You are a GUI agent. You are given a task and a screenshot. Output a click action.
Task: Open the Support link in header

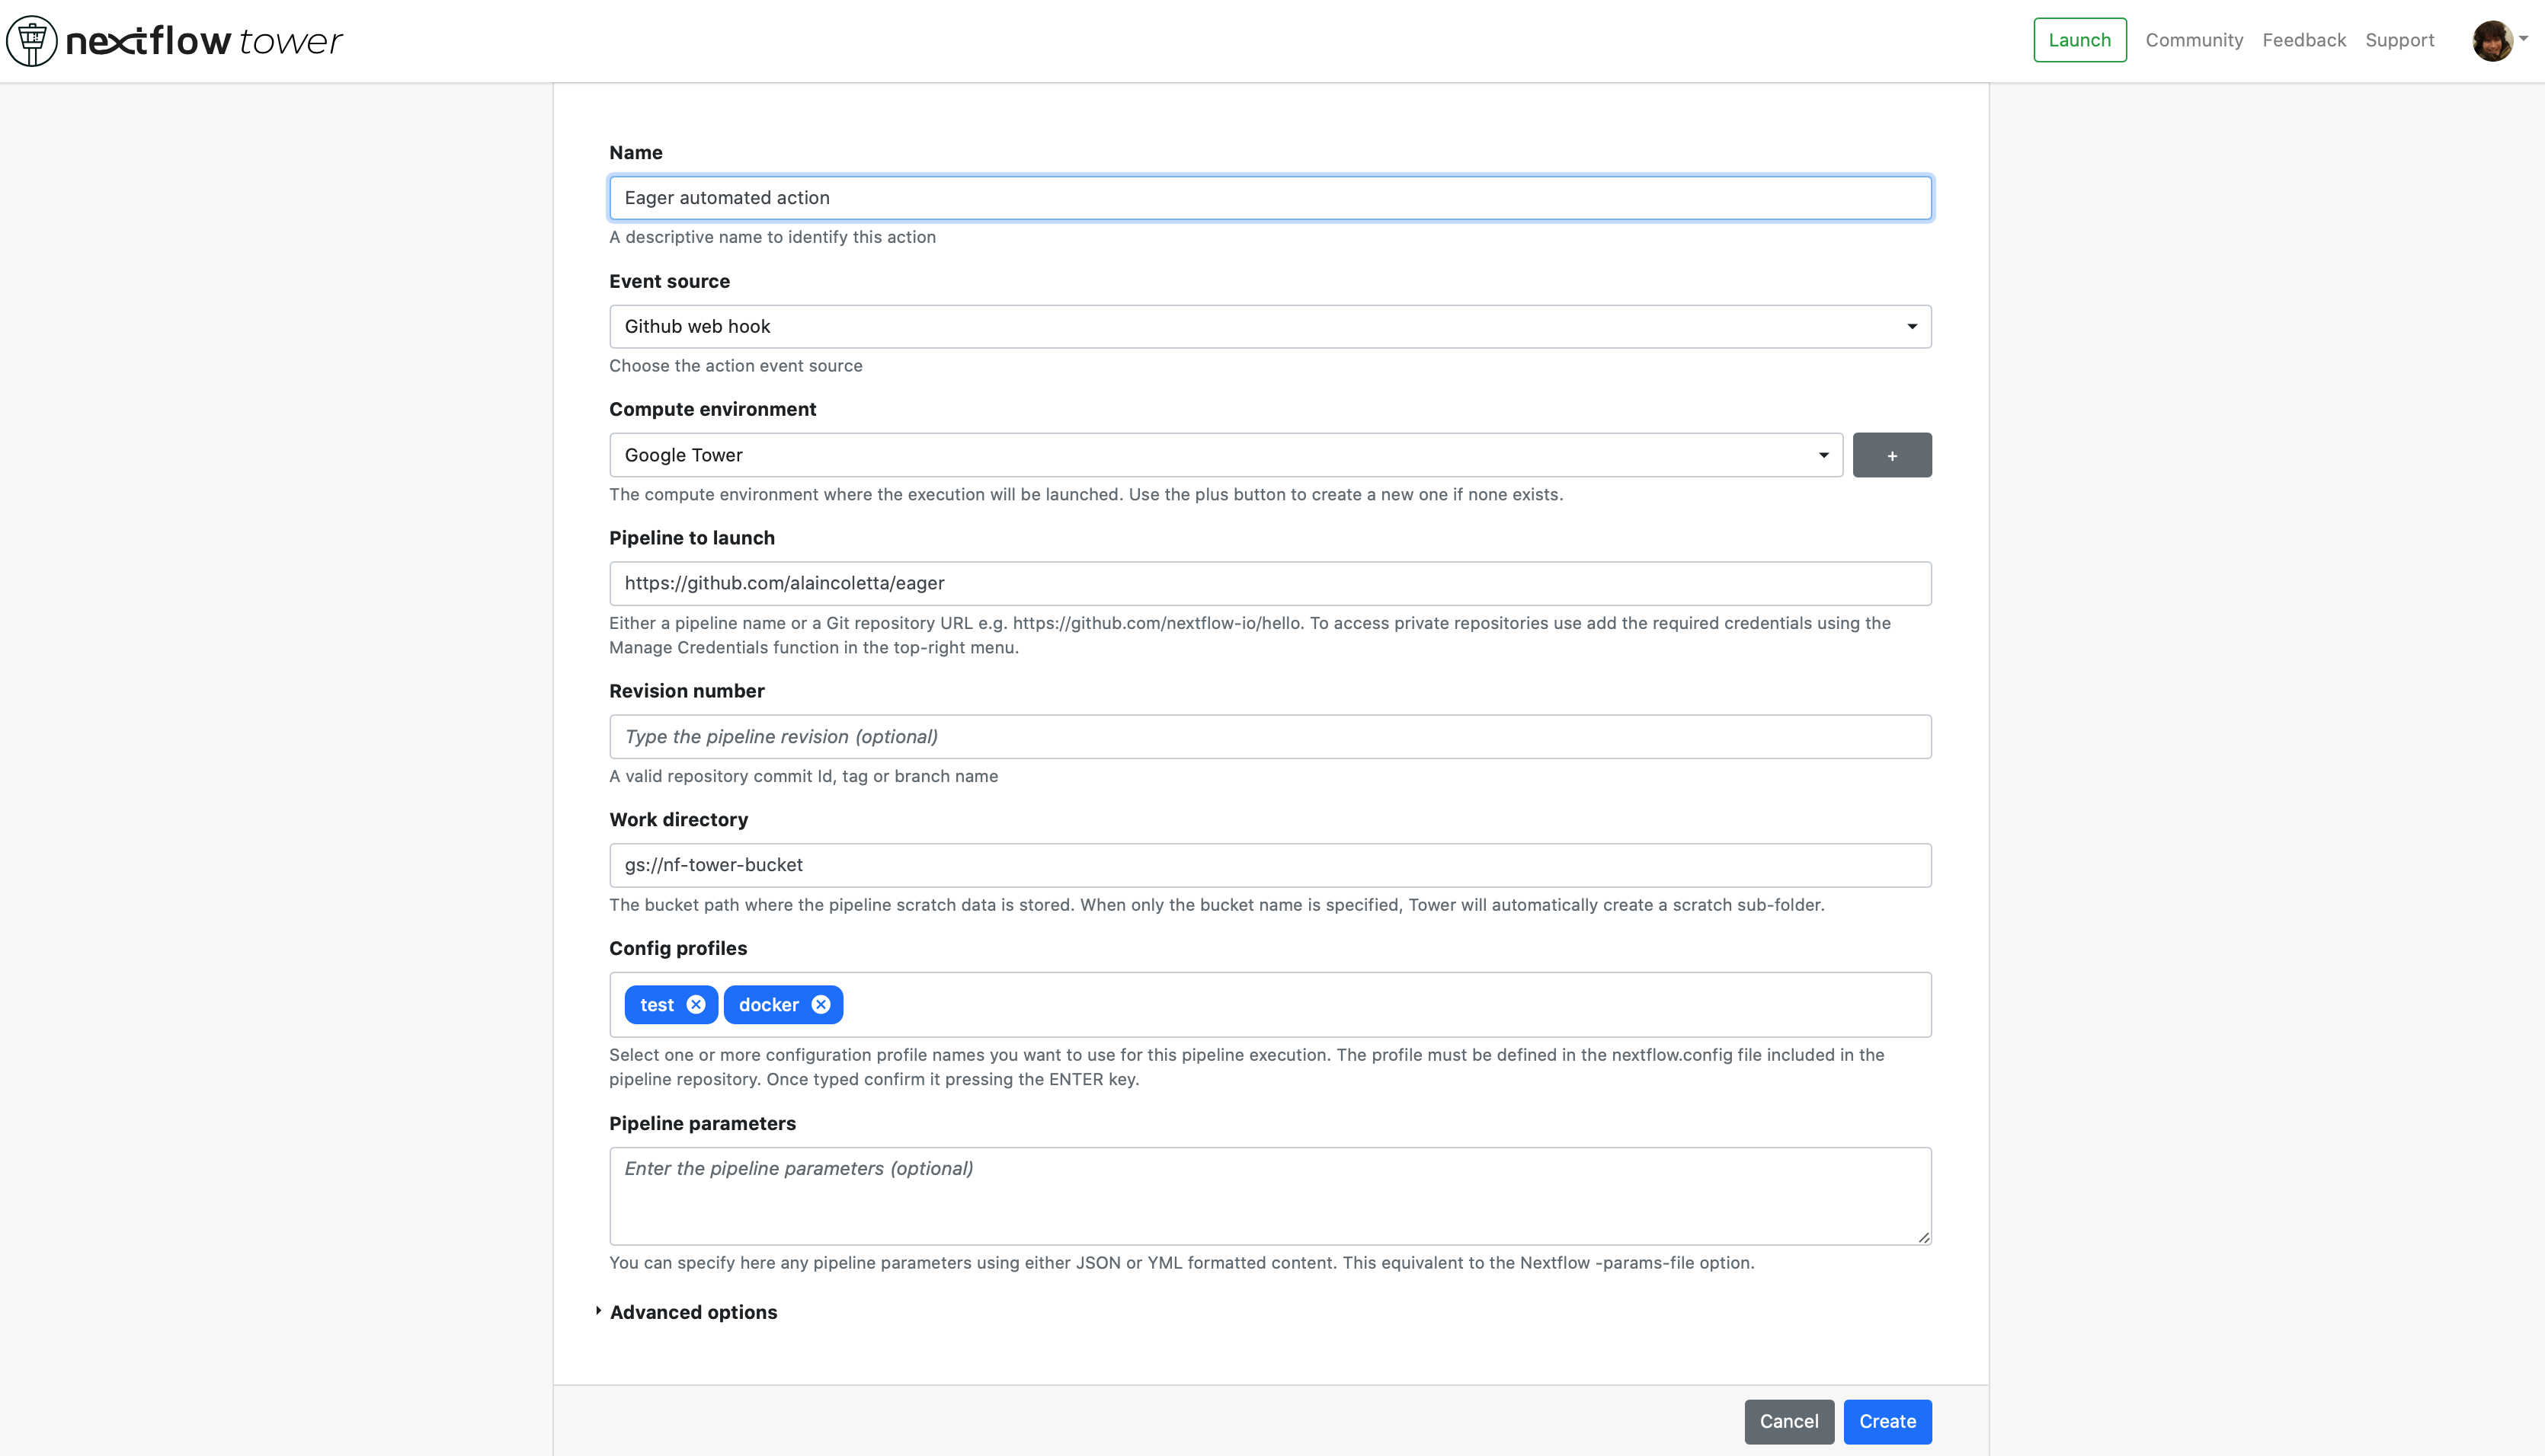[2399, 40]
